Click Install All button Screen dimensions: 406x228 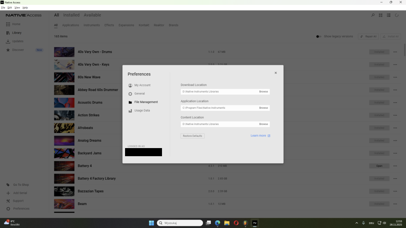coord(391,37)
